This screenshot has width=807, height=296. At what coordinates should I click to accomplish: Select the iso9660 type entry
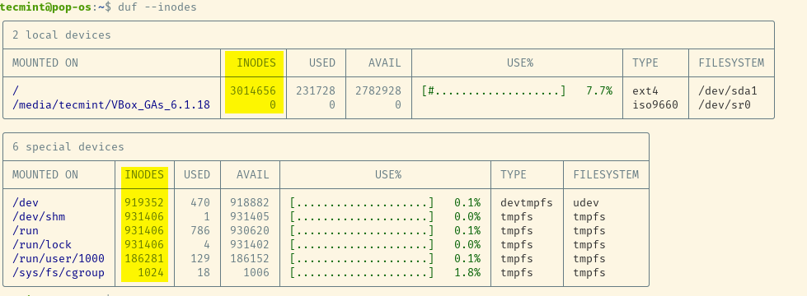[655, 104]
